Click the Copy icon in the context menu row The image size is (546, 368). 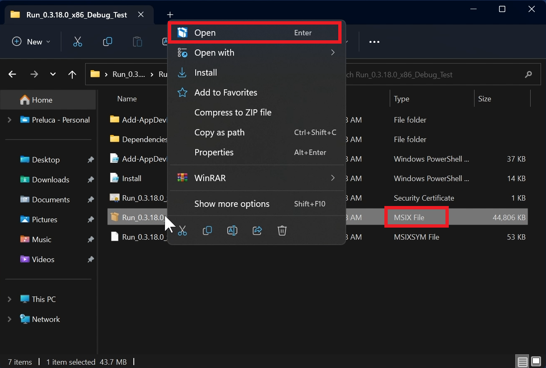[207, 231]
